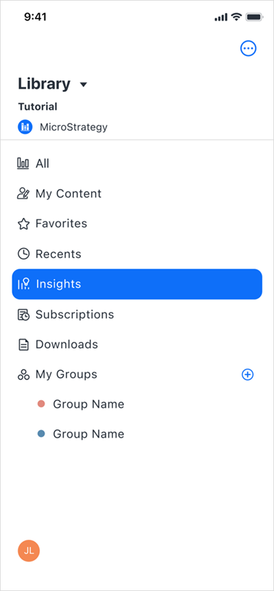
Task: Click the Downloads document icon
Action: pos(23,344)
